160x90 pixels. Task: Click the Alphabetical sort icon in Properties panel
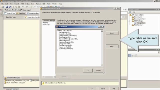[132, 55]
